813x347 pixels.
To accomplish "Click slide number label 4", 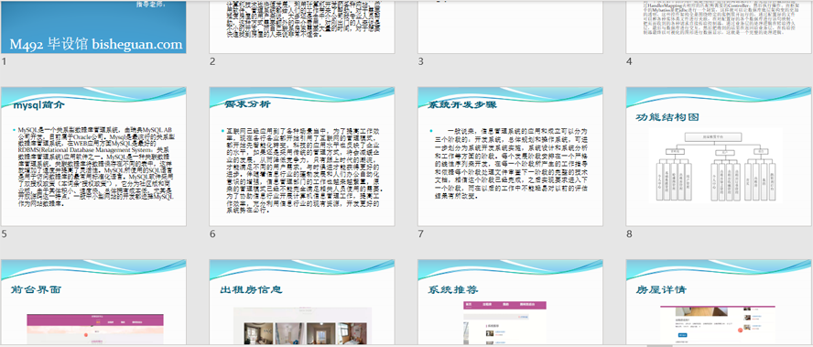I will pos(630,61).
